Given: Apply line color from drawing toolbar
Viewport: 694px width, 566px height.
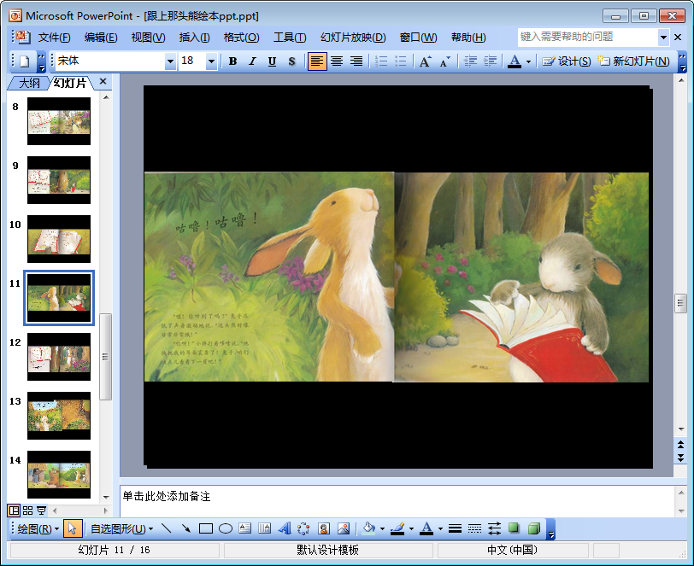Looking at the screenshot, I should pyautogui.click(x=397, y=528).
